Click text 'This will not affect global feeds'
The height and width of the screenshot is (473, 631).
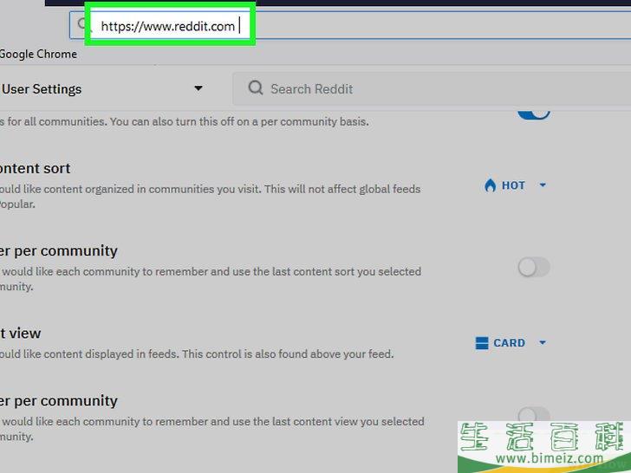coord(342,190)
